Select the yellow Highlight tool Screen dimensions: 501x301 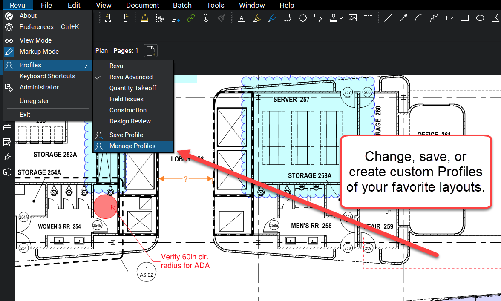[x=256, y=18]
